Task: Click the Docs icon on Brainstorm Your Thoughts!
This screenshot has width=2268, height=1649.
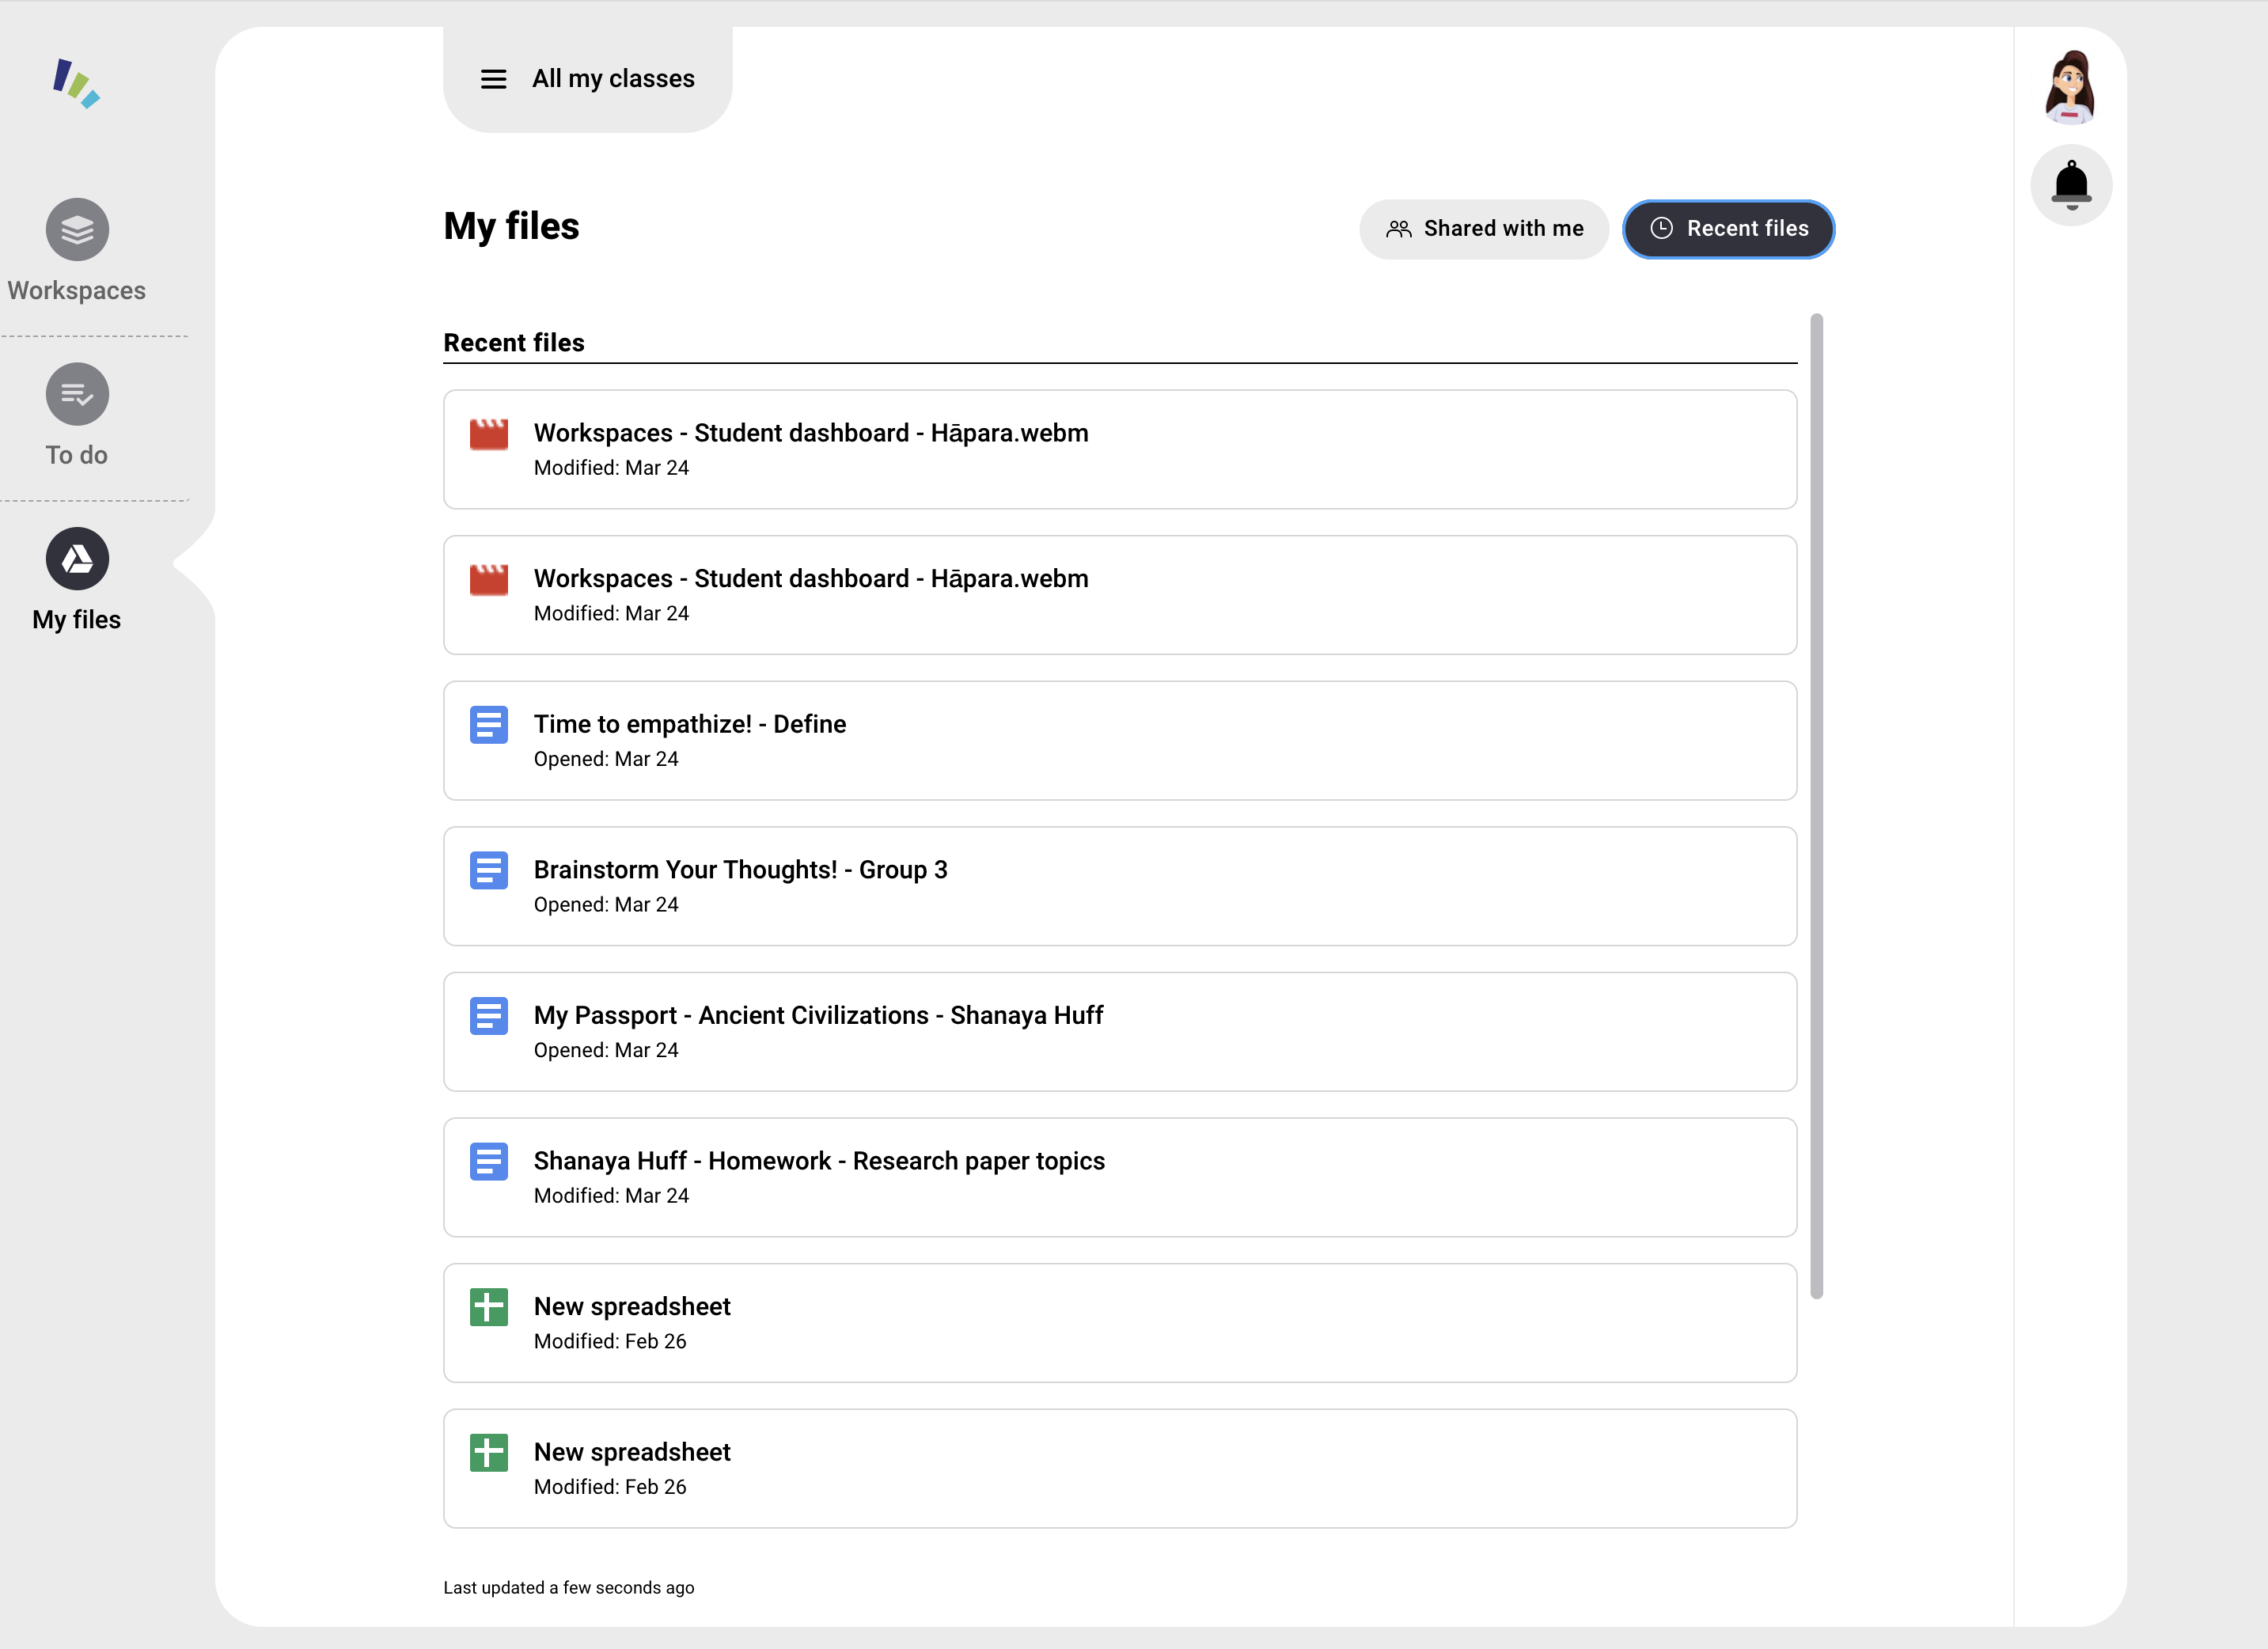Action: coord(488,870)
